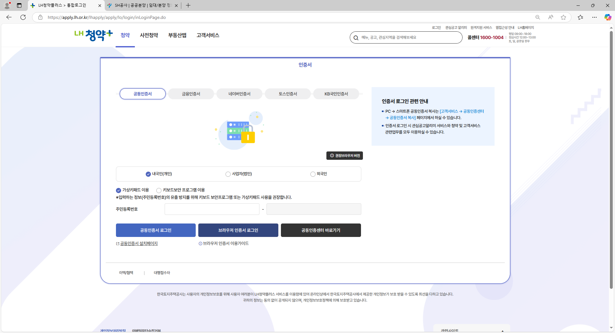Open 원격지원 서비스 link
The width and height of the screenshot is (615, 333).
[481, 28]
